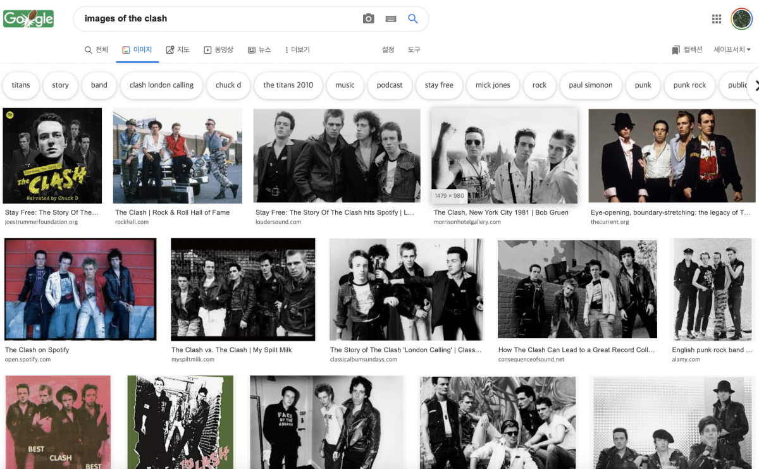This screenshot has height=469, width=759.
Task: Select the 'mick jones' chip
Action: tap(493, 85)
